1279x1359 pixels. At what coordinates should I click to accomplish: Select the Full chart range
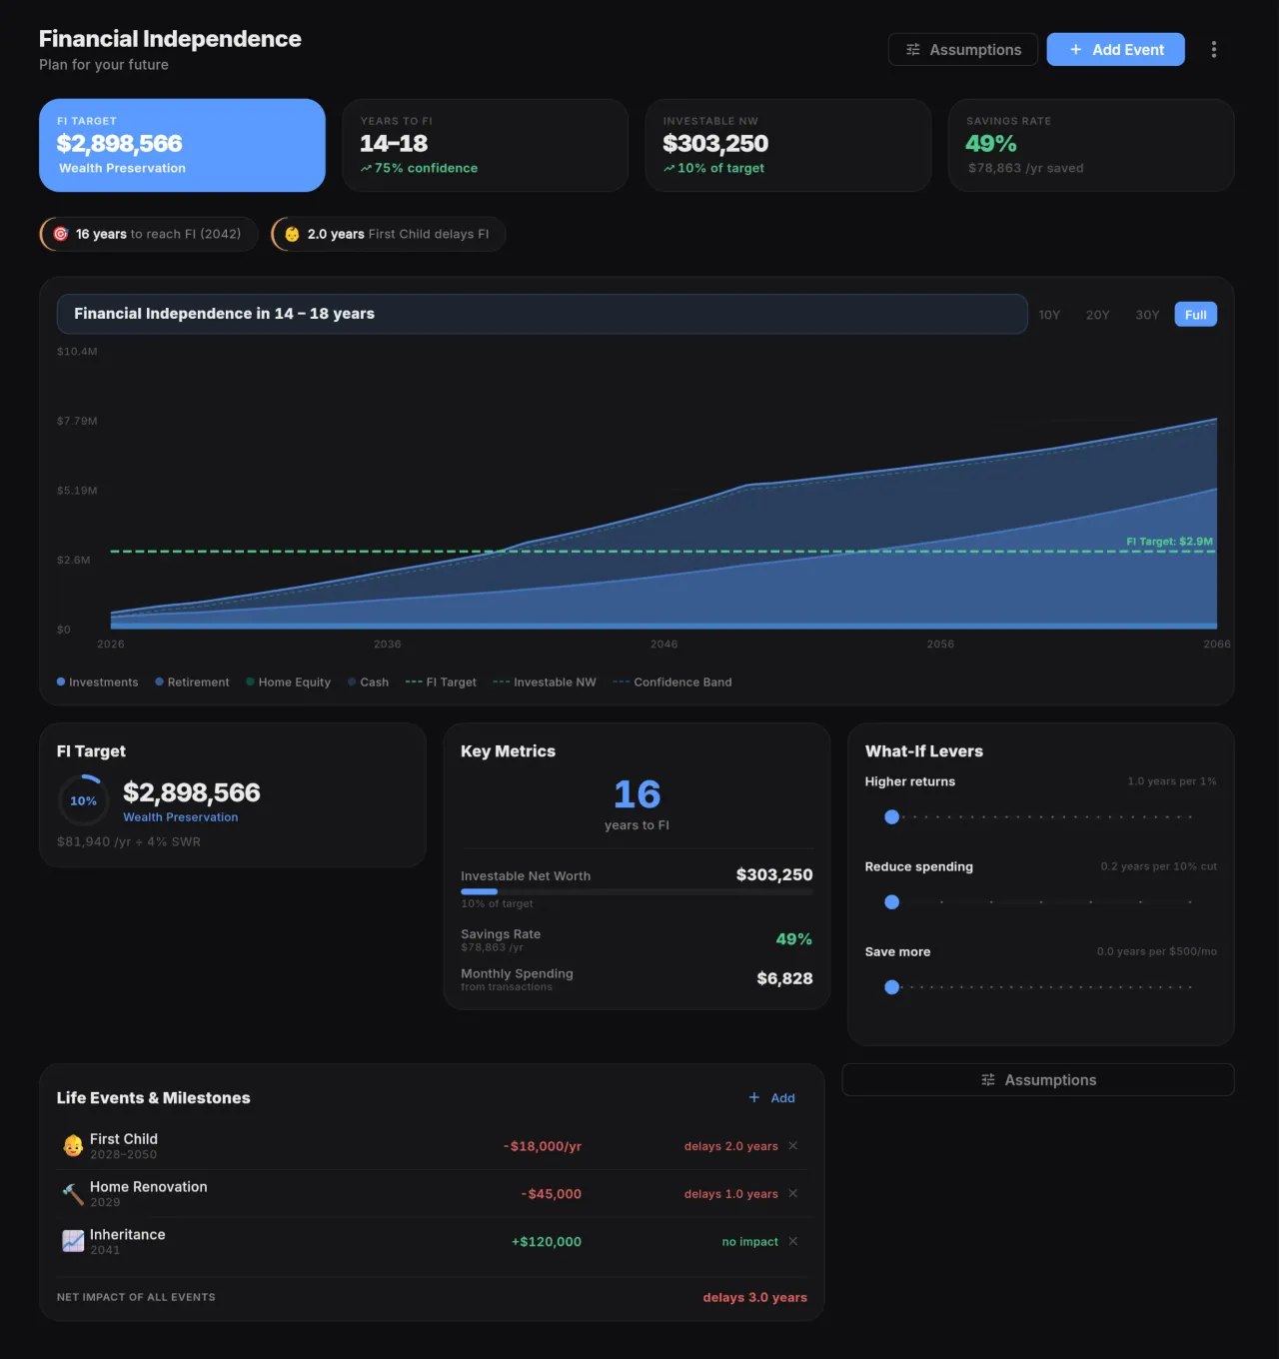tap(1195, 315)
